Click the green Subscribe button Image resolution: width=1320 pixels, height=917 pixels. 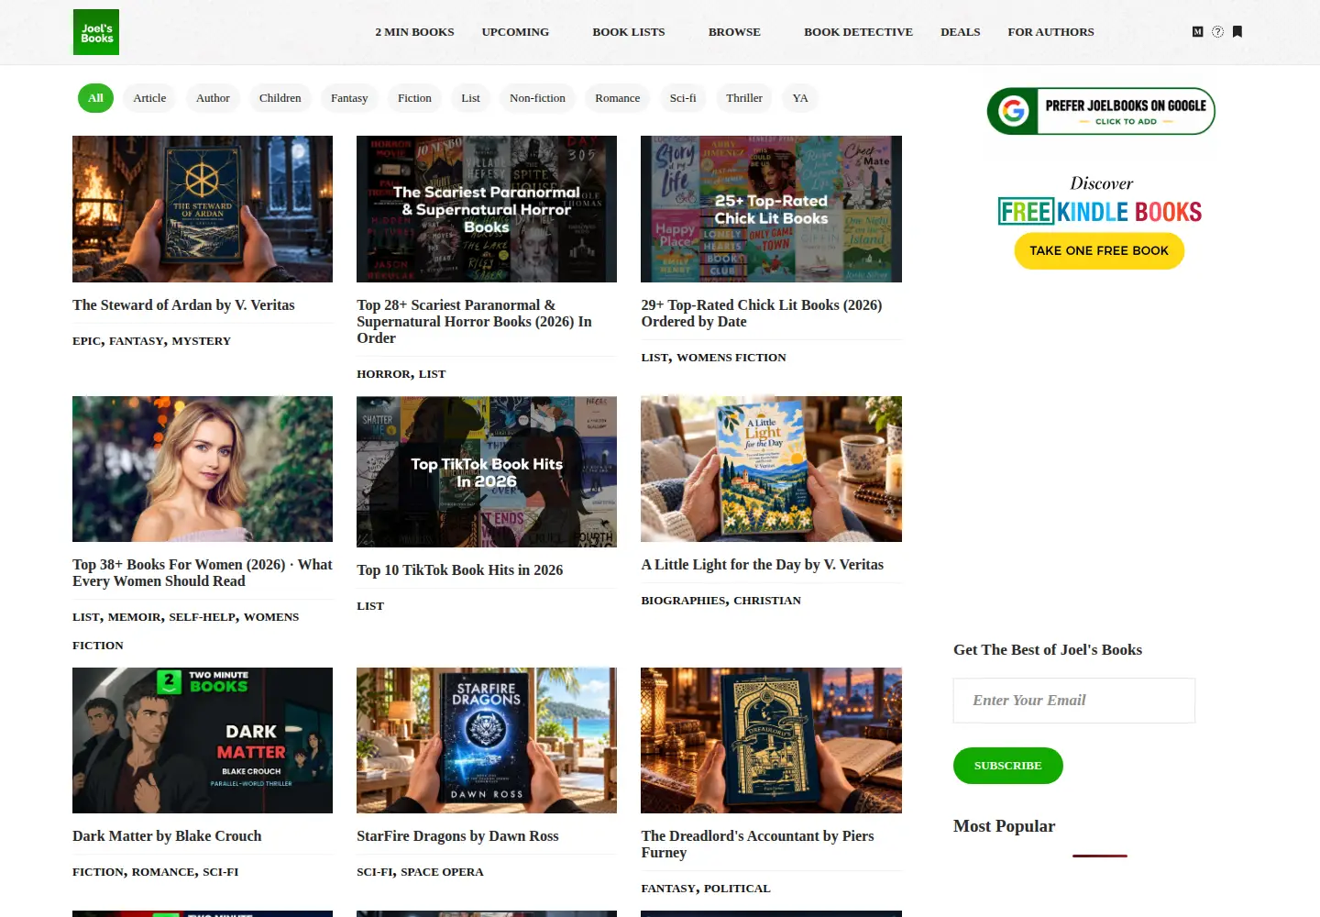coord(1008,766)
